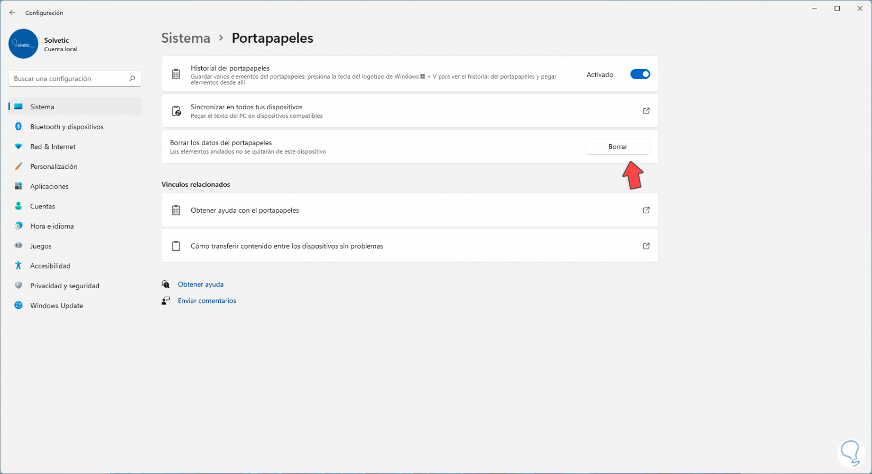This screenshot has width=872, height=474.
Task: Click the Personalización brush icon
Action: (18, 166)
